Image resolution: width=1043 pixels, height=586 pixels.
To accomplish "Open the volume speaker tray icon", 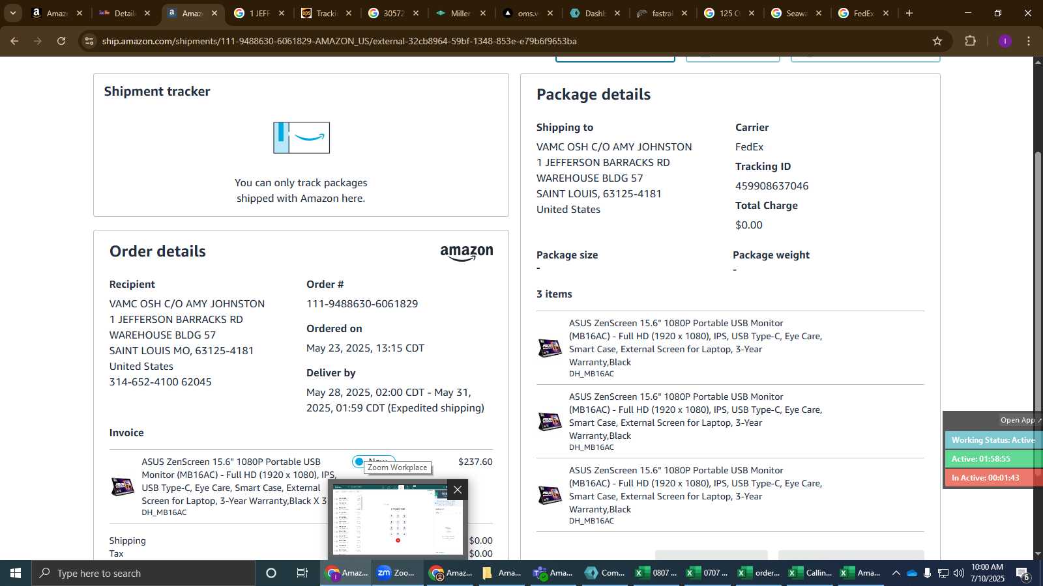I will [958, 574].
